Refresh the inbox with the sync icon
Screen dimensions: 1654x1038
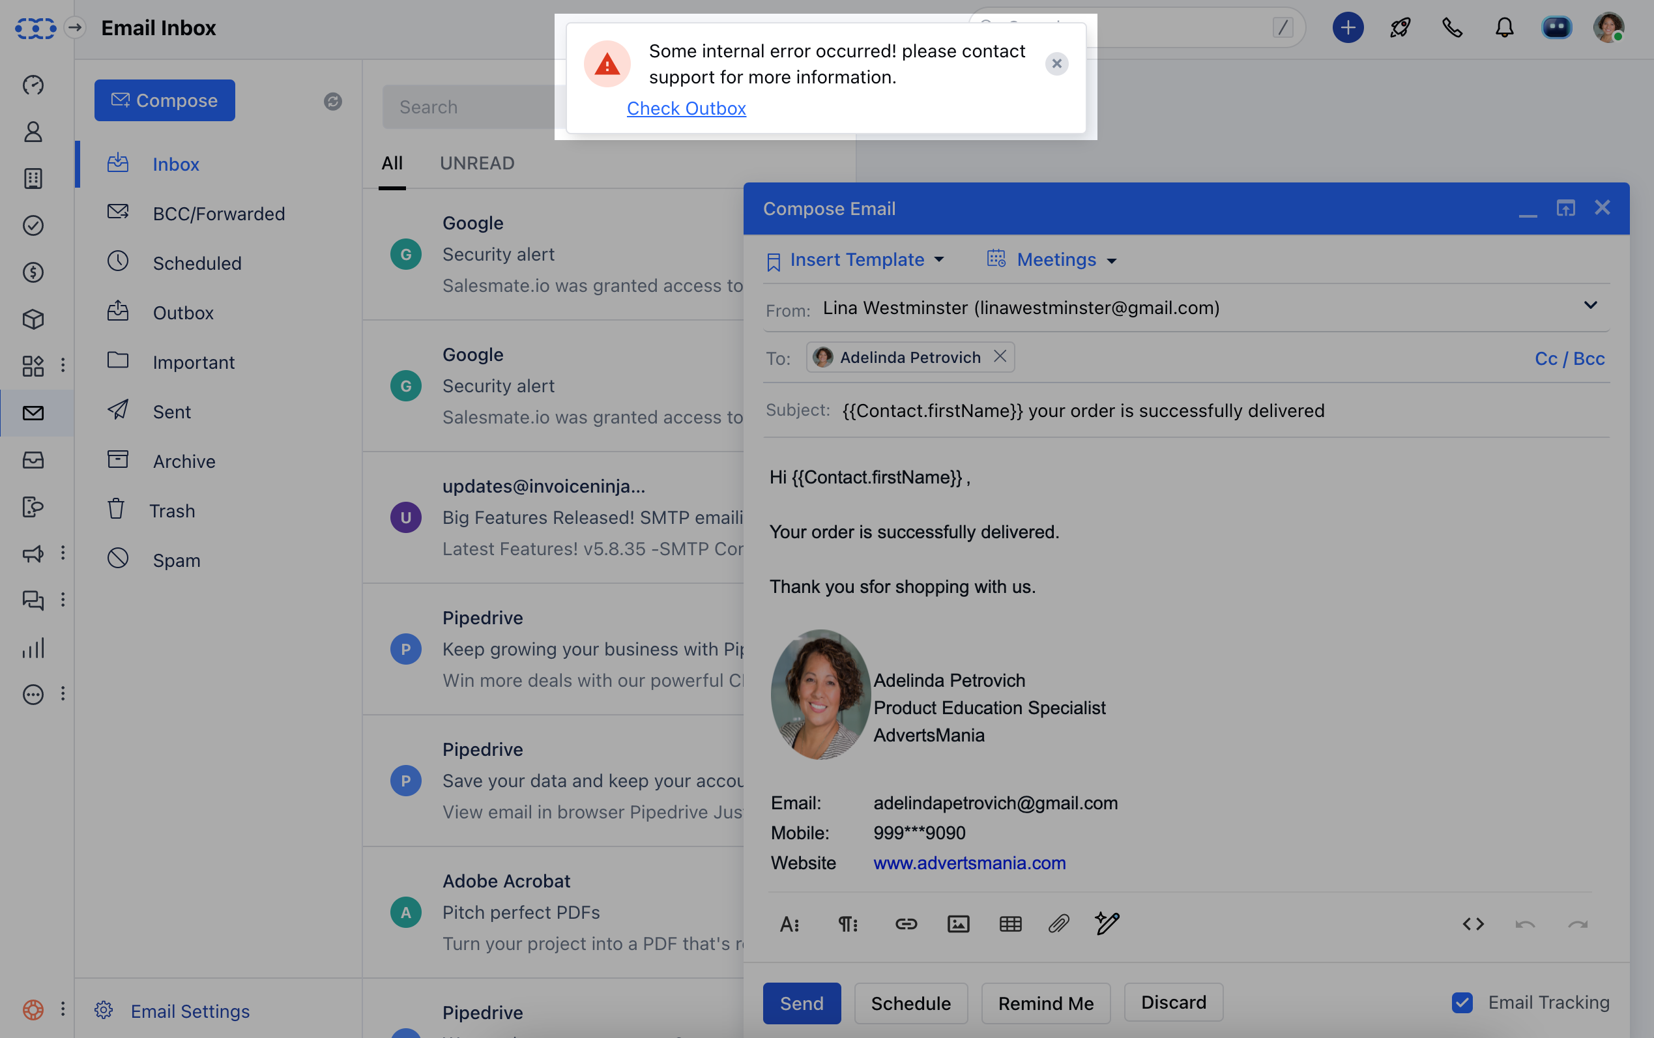pyautogui.click(x=333, y=102)
